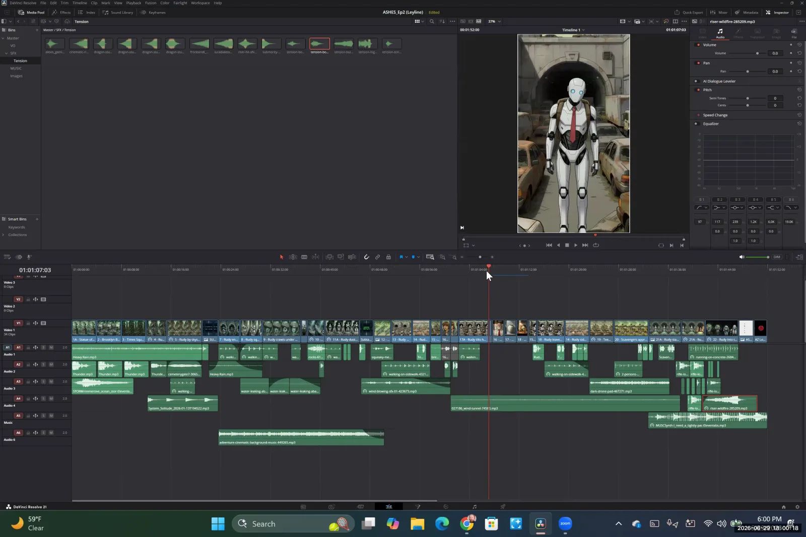806x537 pixels.
Task: Switch to the Audio tab in Inspector
Action: tap(720, 34)
